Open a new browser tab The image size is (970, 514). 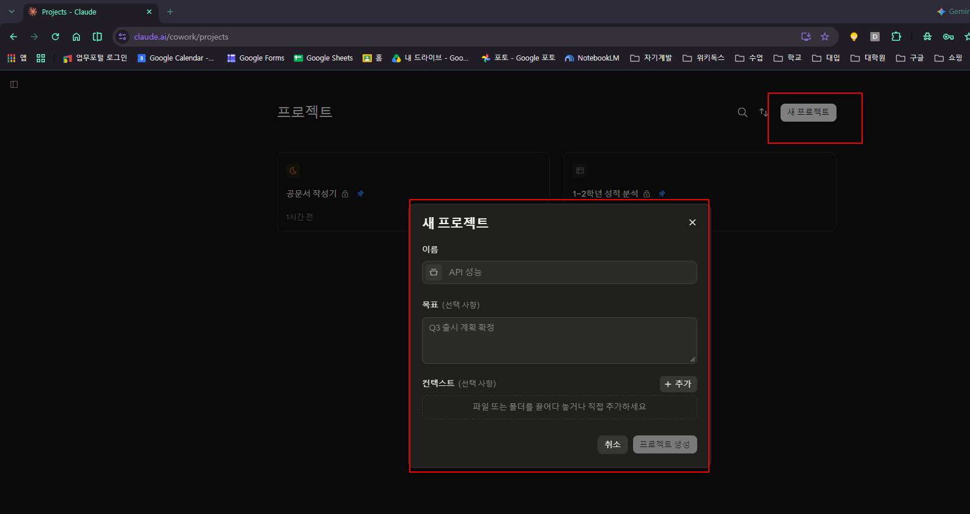(x=170, y=12)
